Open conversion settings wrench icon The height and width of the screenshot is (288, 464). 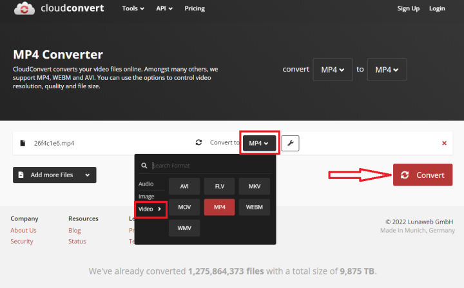click(x=290, y=143)
